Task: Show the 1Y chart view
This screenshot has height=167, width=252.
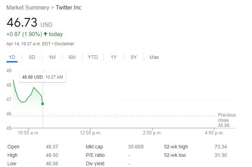Action: click(114, 57)
